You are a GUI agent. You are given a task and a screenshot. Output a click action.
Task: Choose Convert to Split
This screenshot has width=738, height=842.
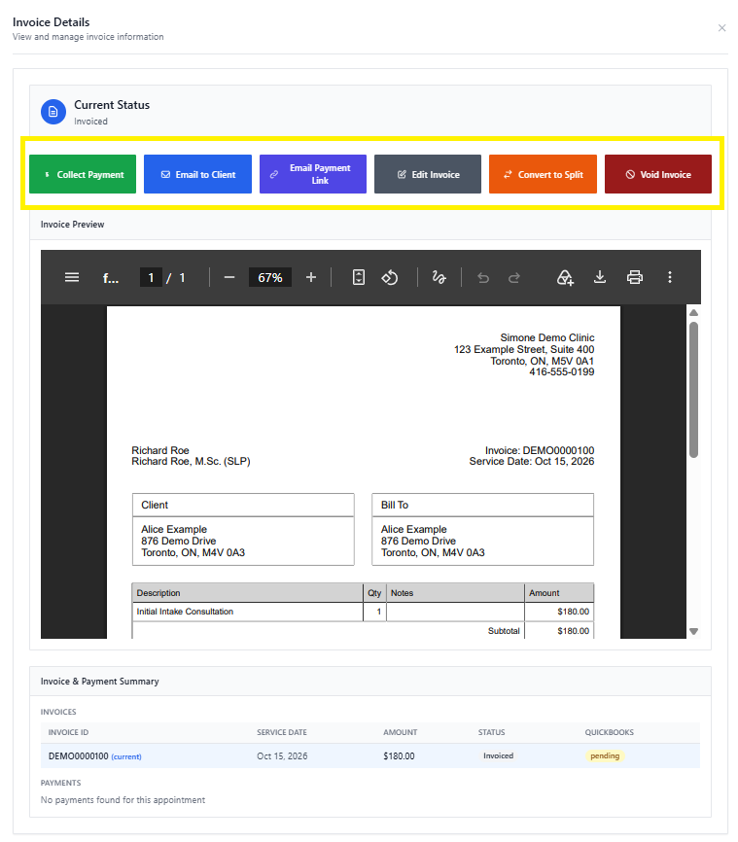(x=543, y=174)
